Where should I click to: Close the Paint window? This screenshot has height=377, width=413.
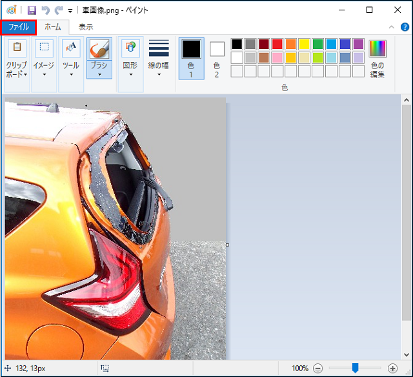398,10
